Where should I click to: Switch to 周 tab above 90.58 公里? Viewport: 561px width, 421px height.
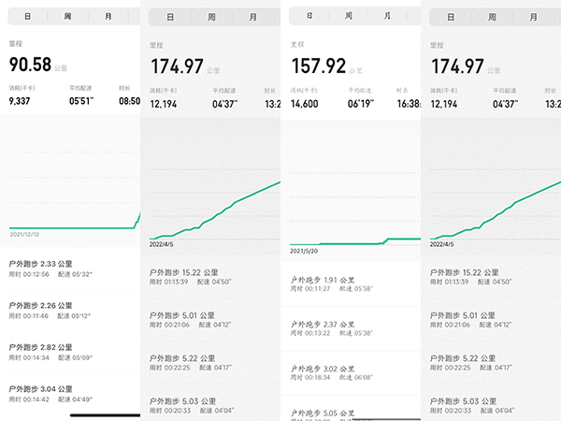click(x=68, y=16)
